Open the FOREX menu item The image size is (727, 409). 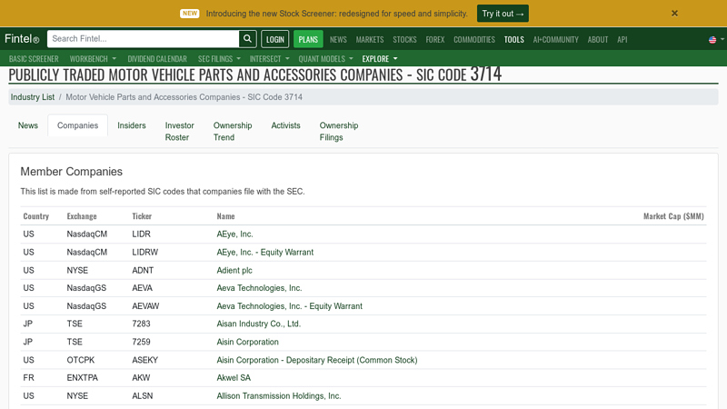[x=435, y=40]
